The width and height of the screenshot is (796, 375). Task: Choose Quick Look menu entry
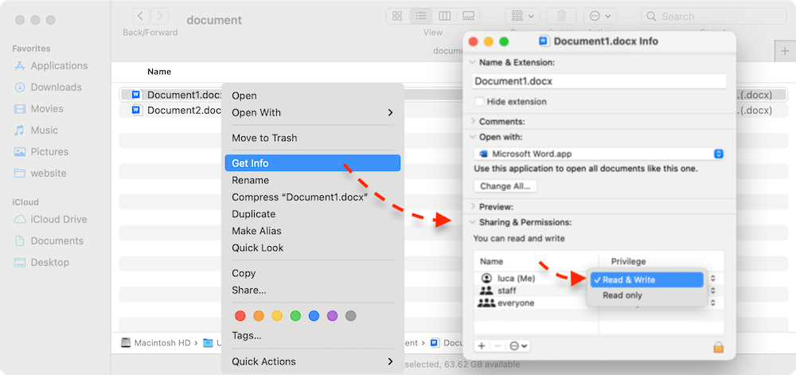tap(313, 248)
